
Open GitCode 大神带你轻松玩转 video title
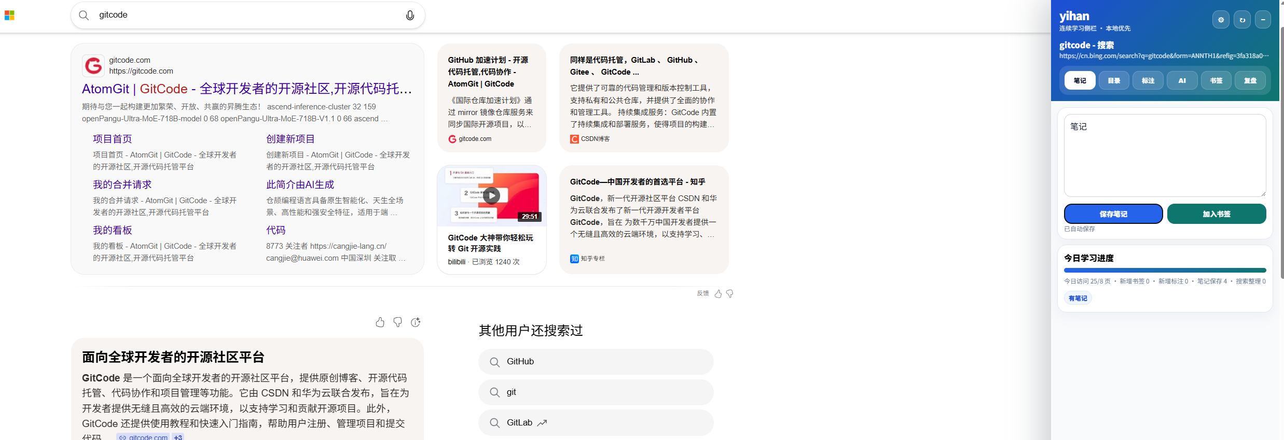point(490,243)
